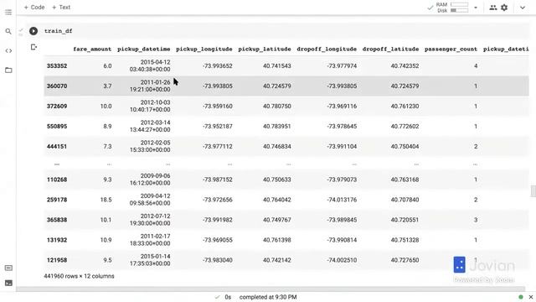Click passenger count 3 in row 365838

(476, 220)
